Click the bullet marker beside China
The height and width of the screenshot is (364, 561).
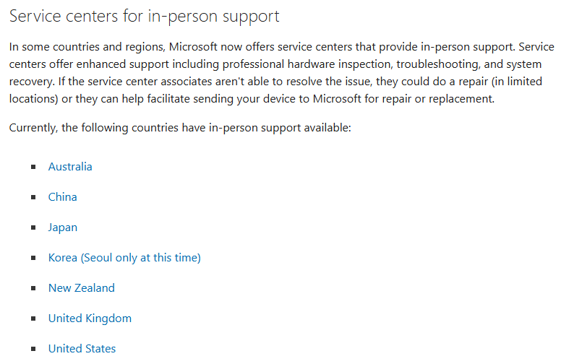(33, 197)
